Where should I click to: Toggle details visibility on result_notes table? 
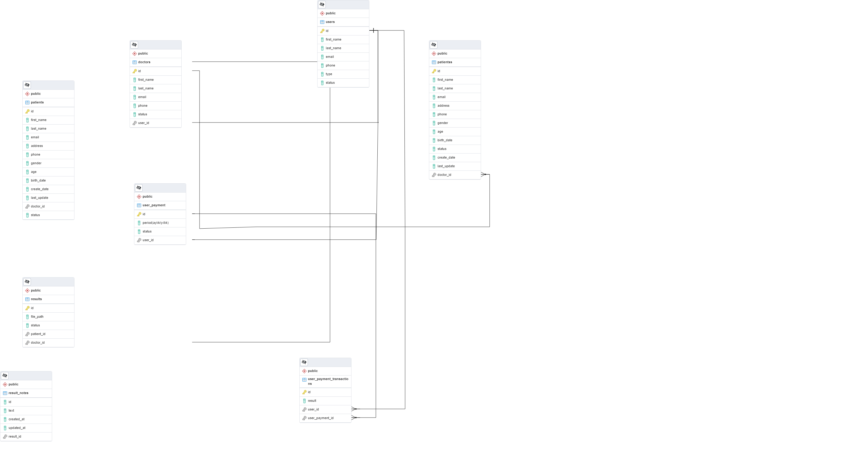click(x=5, y=376)
